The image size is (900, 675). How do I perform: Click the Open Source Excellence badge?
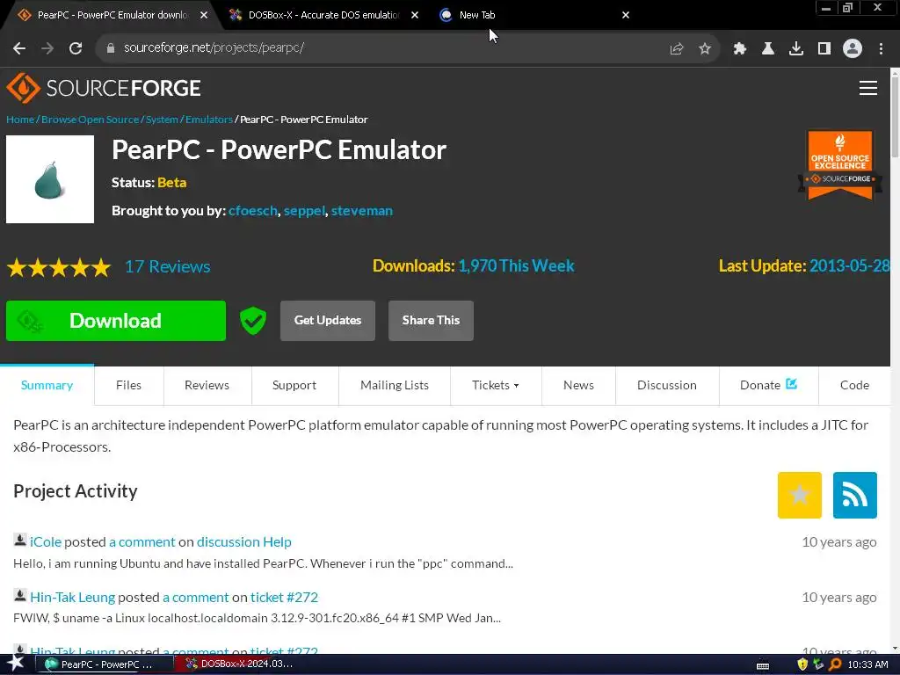coord(839,164)
